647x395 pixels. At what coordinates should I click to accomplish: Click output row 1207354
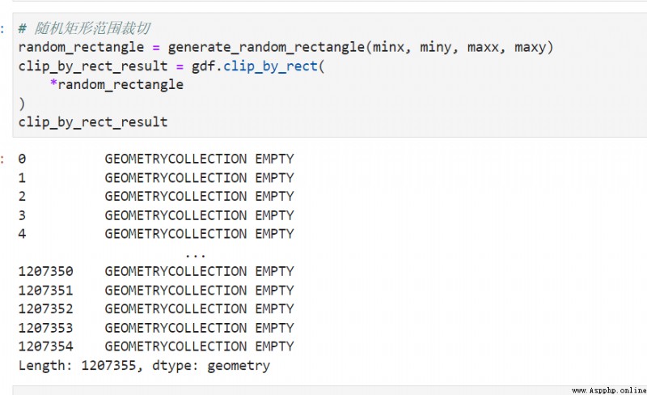click(156, 346)
